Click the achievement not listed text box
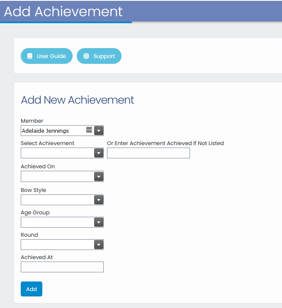Image resolution: width=282 pixels, height=308 pixels. point(148,153)
